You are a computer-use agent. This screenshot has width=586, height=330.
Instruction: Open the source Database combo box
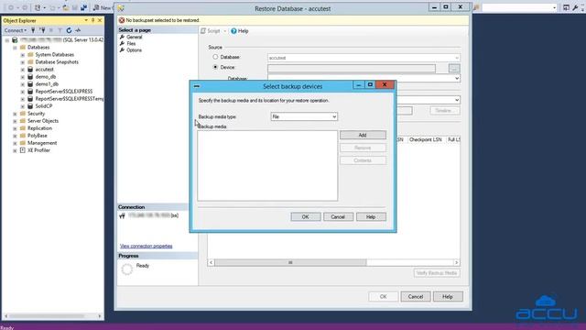point(364,58)
